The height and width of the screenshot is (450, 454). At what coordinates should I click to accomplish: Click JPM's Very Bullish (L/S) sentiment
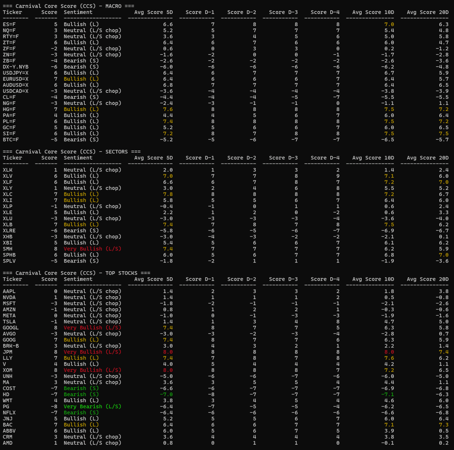pyautogui.click(x=92, y=352)
